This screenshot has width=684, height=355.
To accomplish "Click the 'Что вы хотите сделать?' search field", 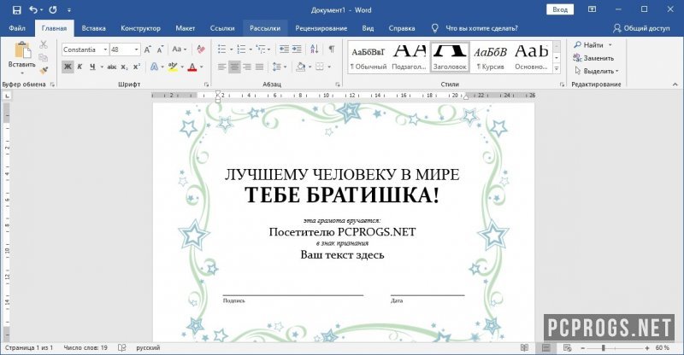I will (x=481, y=28).
